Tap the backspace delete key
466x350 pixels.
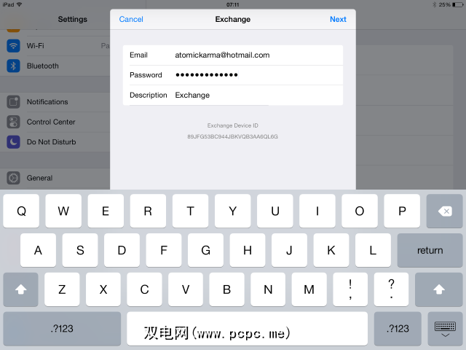pos(444,211)
